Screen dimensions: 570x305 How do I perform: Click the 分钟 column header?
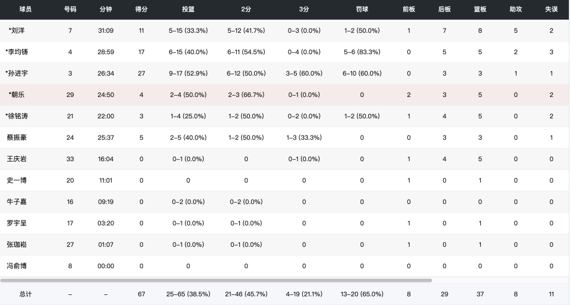click(x=106, y=10)
